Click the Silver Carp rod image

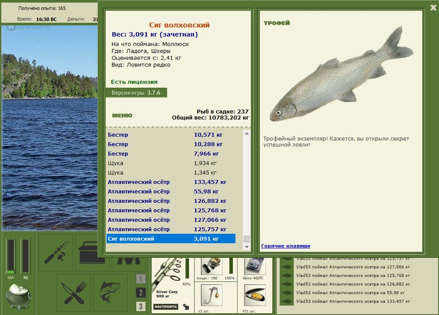coord(168,273)
